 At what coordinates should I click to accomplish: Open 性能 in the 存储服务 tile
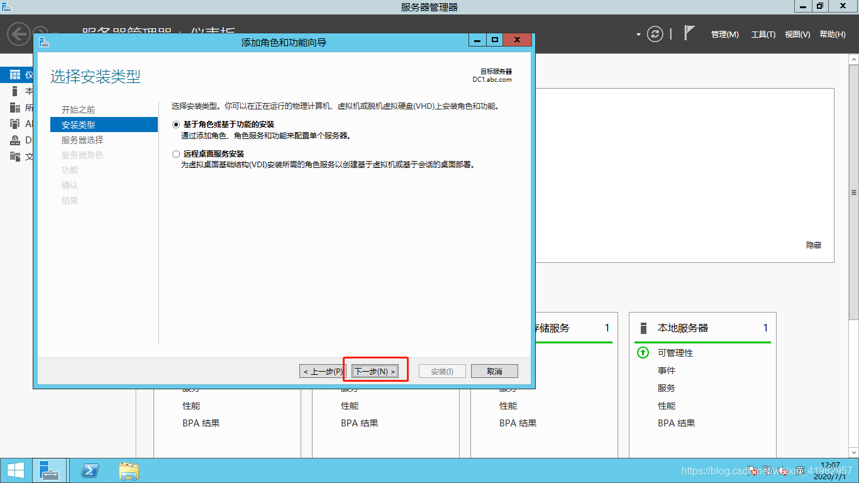tap(508, 406)
